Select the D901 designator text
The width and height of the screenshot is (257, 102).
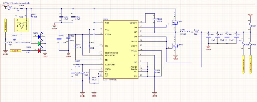click(x=36, y=33)
